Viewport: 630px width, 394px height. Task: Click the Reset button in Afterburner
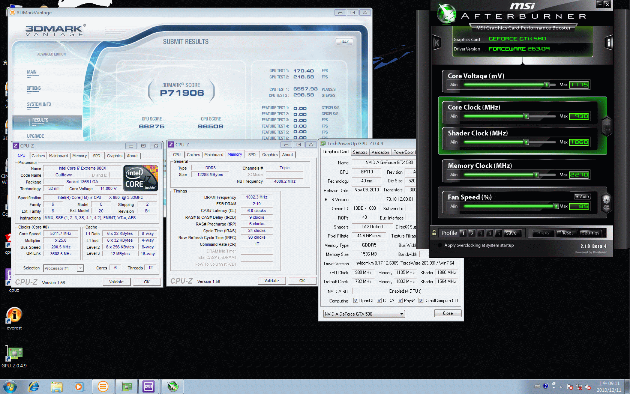567,233
